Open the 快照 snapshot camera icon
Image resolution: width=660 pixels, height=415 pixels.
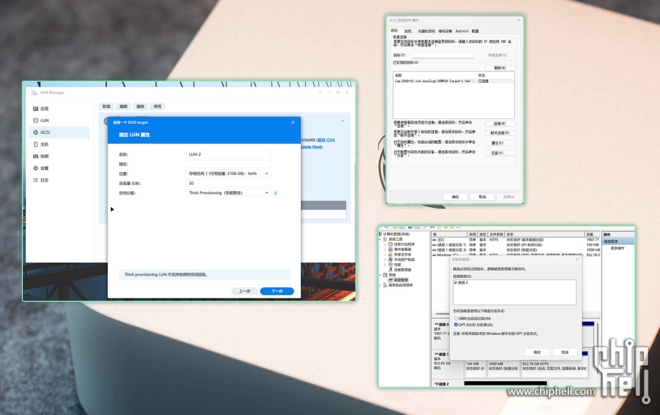35,156
